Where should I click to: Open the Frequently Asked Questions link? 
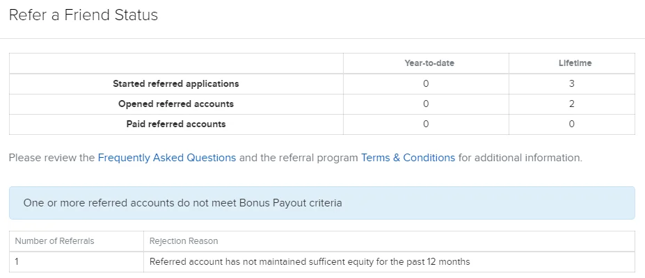(167, 158)
